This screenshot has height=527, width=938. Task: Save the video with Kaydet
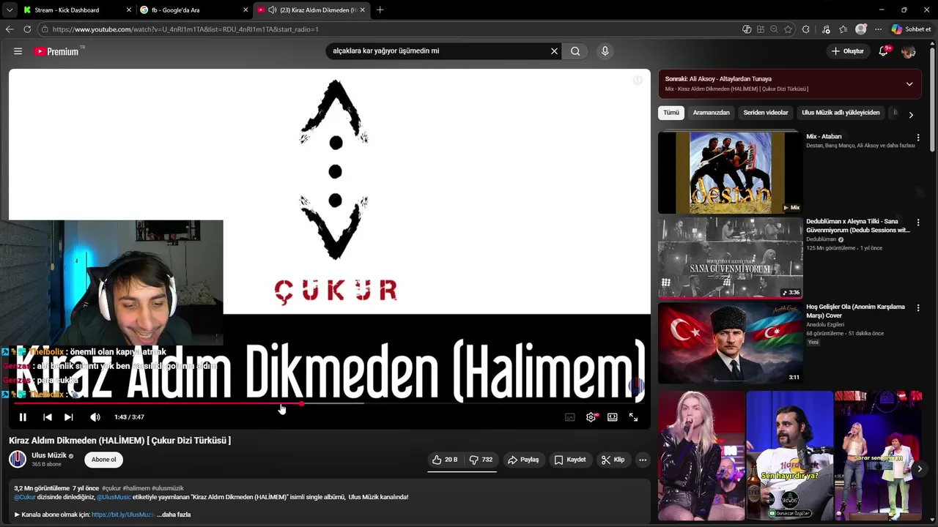(x=570, y=460)
